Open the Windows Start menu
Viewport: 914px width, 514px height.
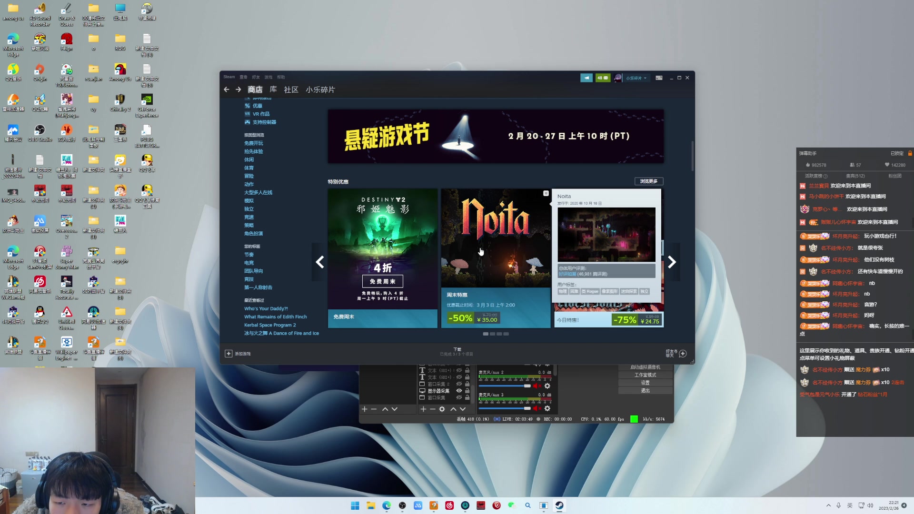click(x=355, y=505)
